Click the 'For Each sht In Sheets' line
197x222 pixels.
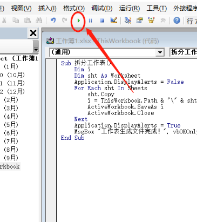[x=111, y=88]
